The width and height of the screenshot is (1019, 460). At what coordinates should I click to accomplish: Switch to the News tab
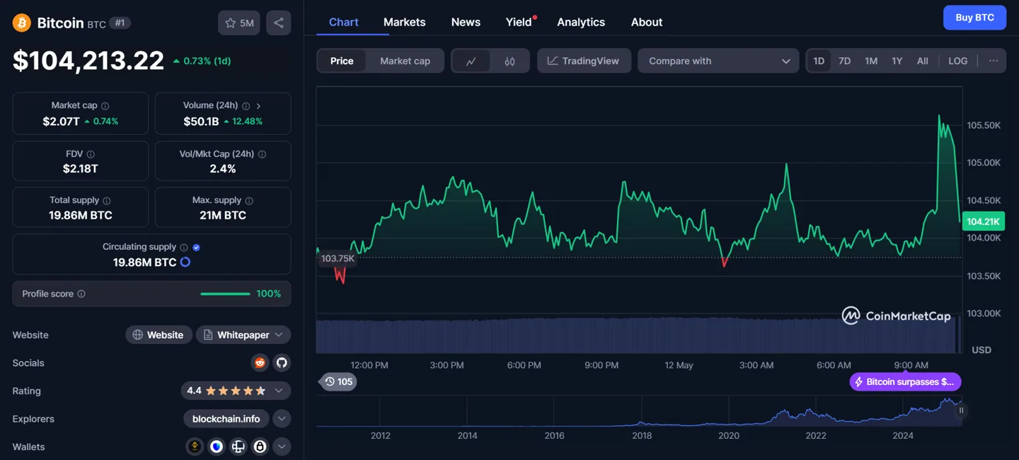coord(466,22)
